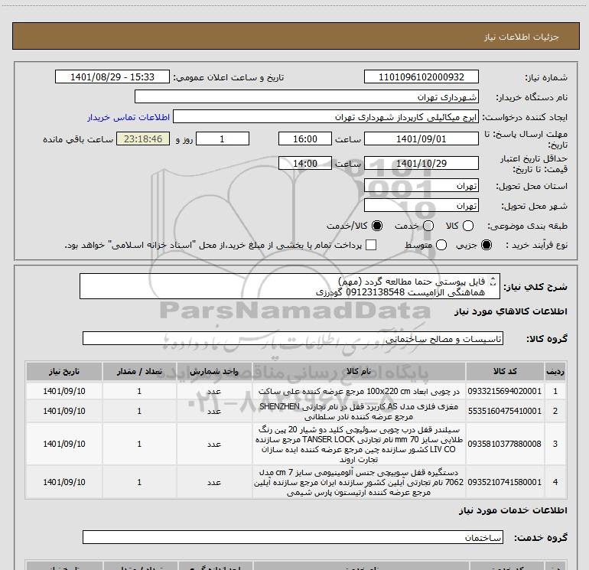Select the خدمت radio option
The width and height of the screenshot is (589, 570).
[x=428, y=226]
